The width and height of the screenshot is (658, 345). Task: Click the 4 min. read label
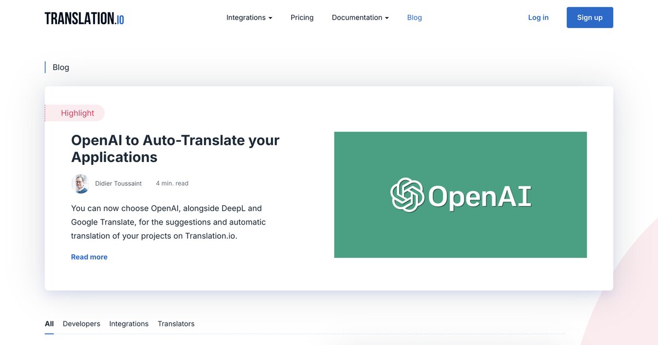point(172,183)
